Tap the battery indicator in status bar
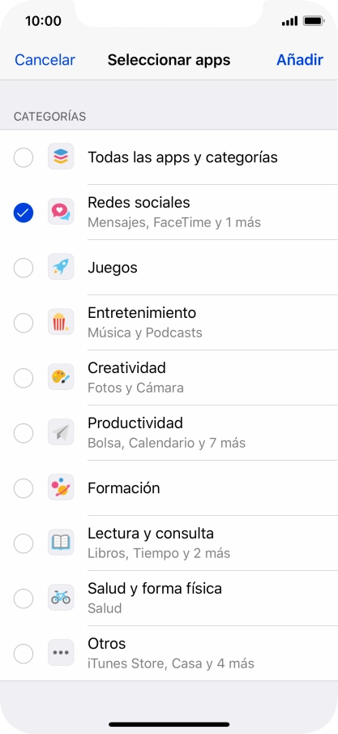Image resolution: width=338 pixels, height=734 pixels. 314,21
